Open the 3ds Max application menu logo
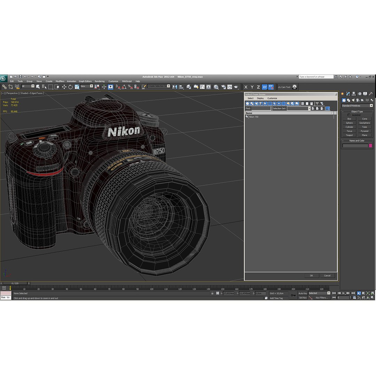The height and width of the screenshot is (376, 376). point(3,79)
